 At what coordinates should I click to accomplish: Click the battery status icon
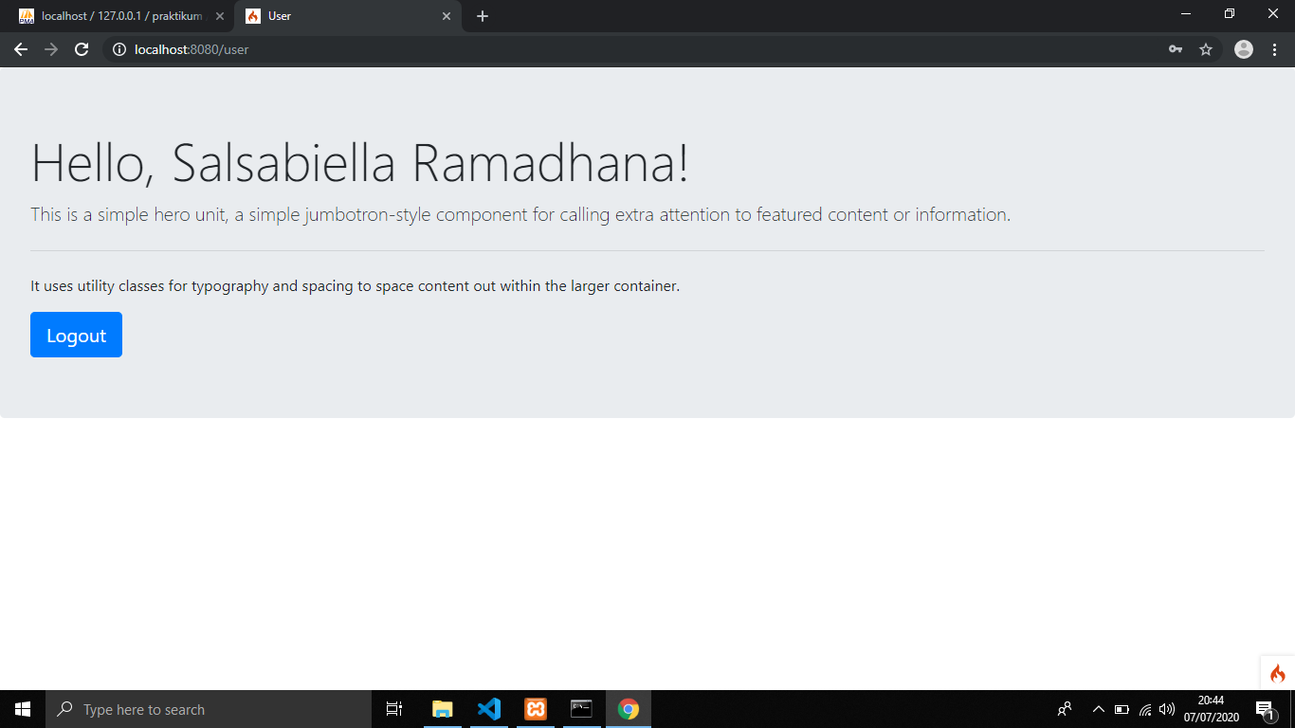(x=1122, y=709)
